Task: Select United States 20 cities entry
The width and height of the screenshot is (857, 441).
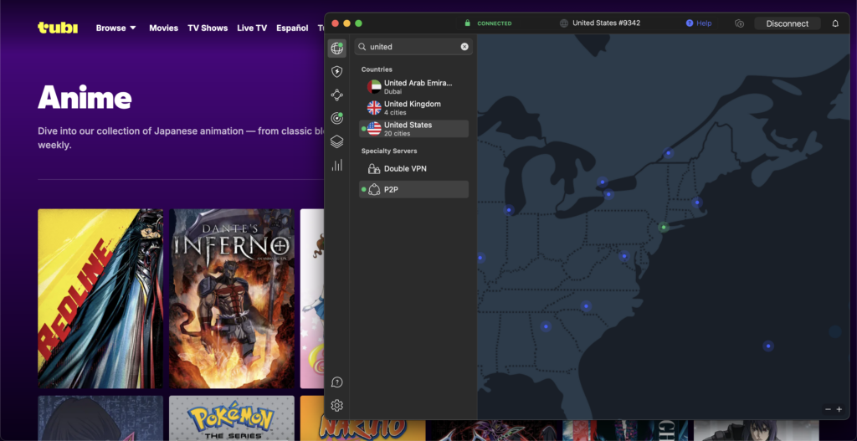Action: (x=413, y=129)
